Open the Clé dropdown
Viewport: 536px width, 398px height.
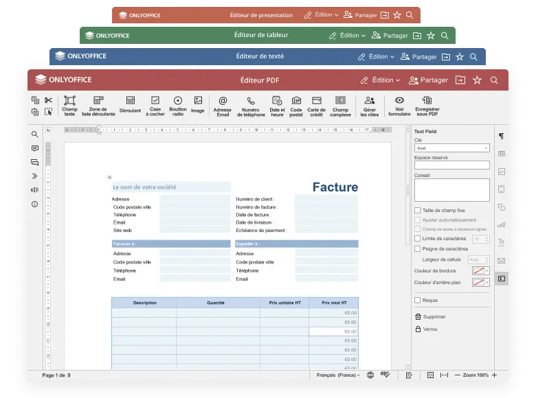[452, 148]
